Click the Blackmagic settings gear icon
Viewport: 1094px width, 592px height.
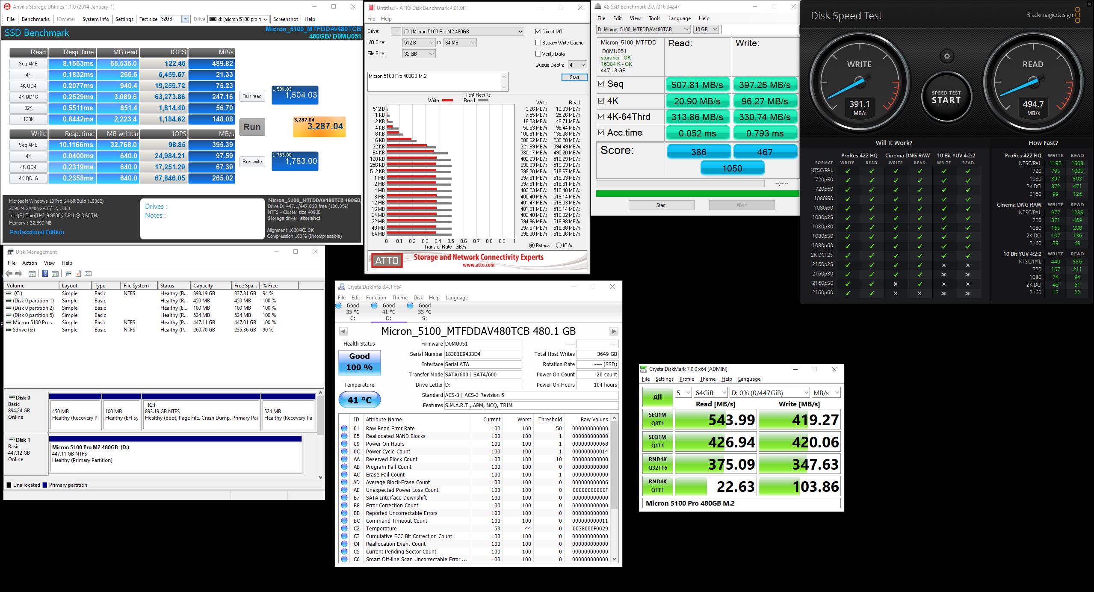coord(947,56)
